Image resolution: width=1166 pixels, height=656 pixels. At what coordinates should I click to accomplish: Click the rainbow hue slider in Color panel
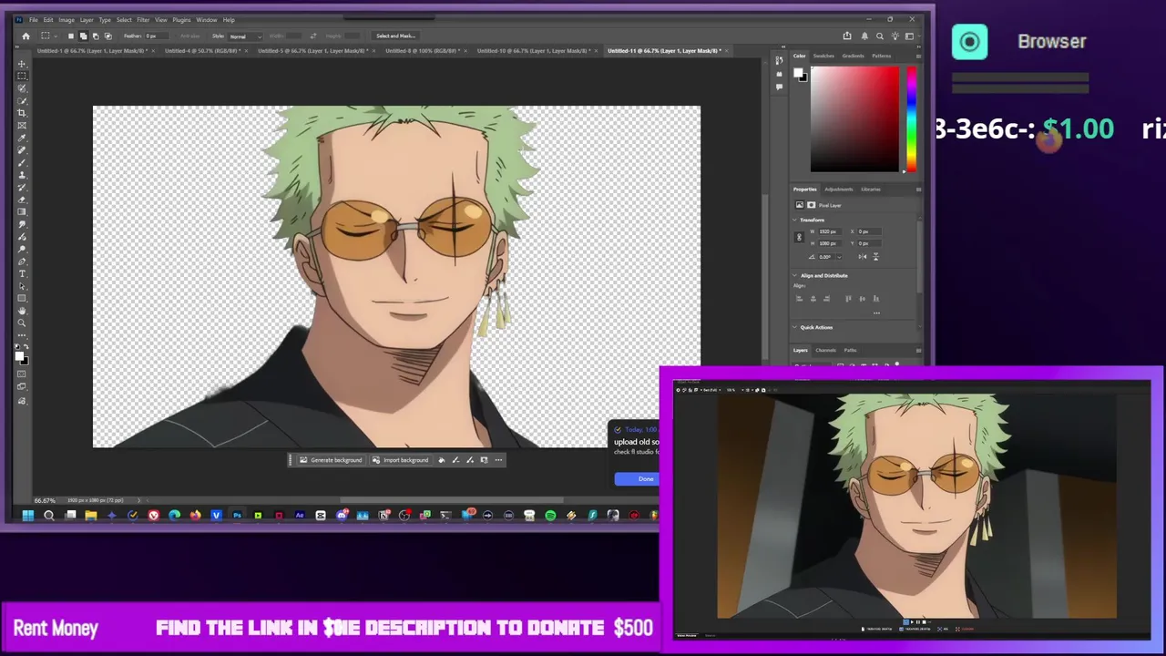click(912, 119)
